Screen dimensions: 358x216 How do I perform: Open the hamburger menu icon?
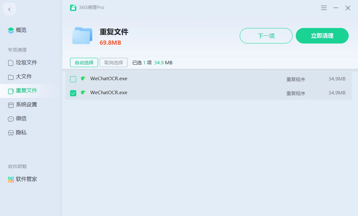(324, 8)
